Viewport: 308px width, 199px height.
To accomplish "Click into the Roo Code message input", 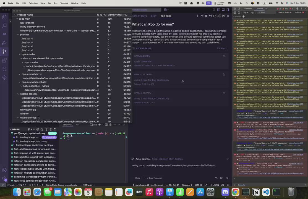I will click(180, 169).
